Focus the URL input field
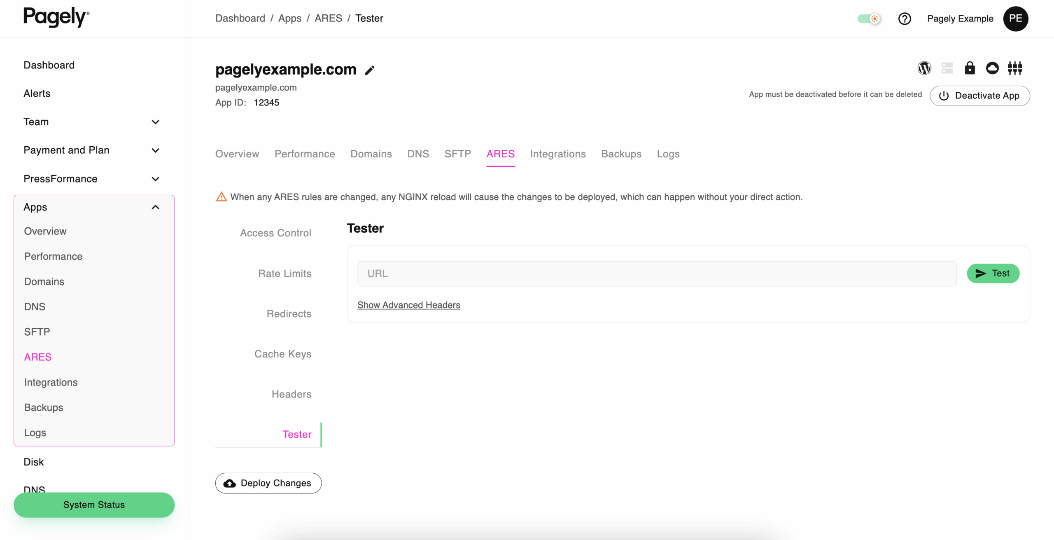This screenshot has width=1054, height=540. pos(657,274)
